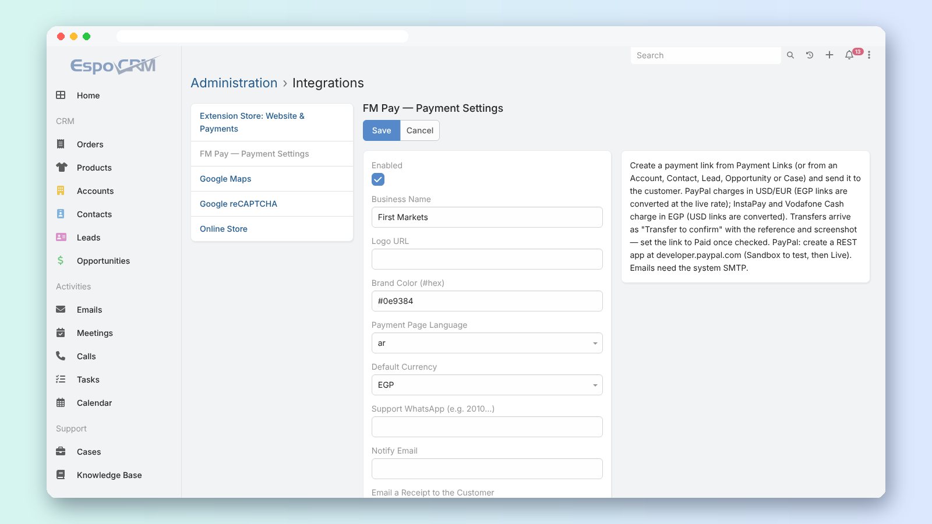Image resolution: width=932 pixels, height=524 pixels.
Task: Select Google reCAPTCHA integration
Action: (x=272, y=204)
